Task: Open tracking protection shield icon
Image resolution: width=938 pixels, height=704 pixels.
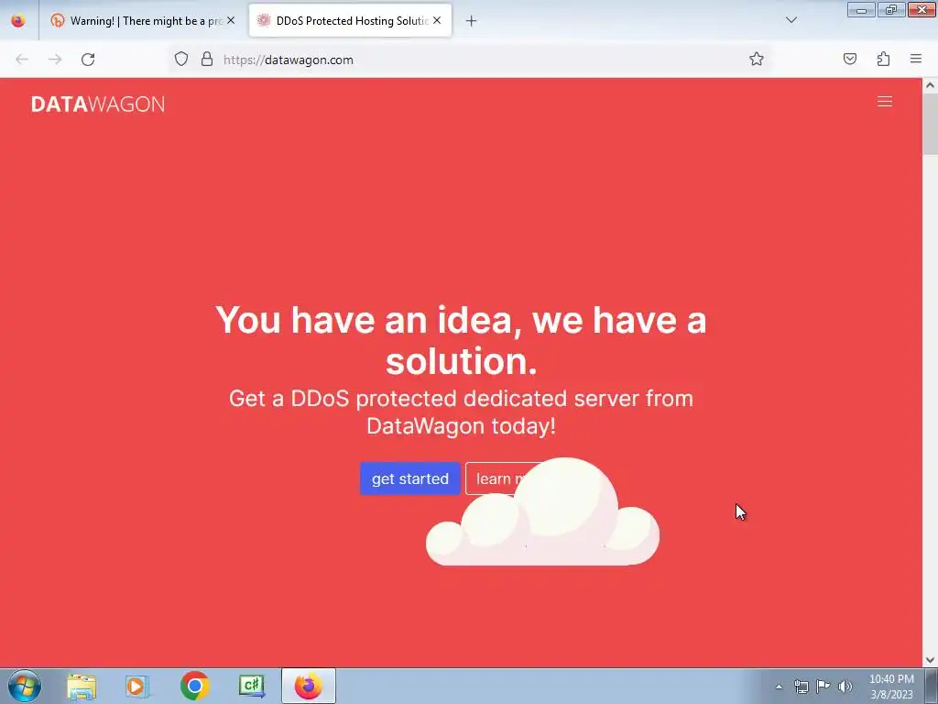Action: click(x=181, y=60)
